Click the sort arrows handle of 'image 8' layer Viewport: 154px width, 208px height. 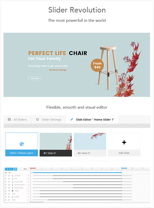[6, 191]
